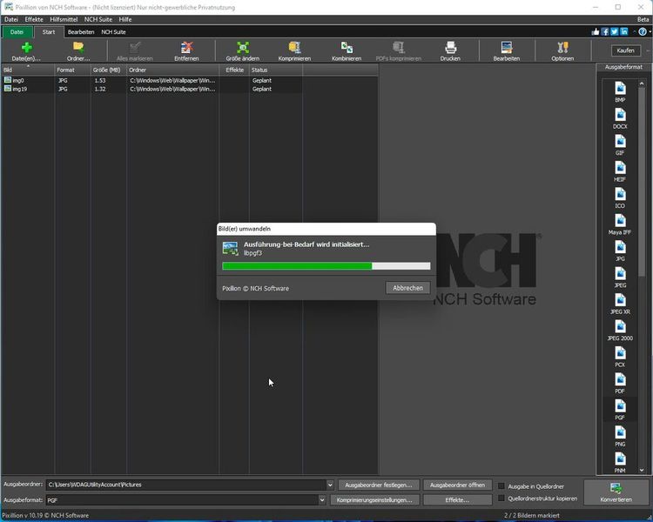Open the Datei menu
The width and height of the screenshot is (653, 522).
(11, 19)
